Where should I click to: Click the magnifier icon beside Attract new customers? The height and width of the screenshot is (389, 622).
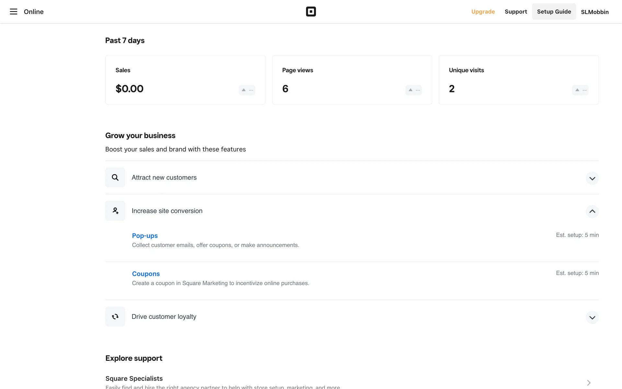click(x=115, y=177)
